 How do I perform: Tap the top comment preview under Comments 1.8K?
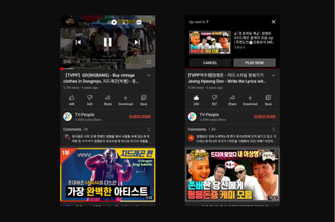pyautogui.click(x=236, y=139)
